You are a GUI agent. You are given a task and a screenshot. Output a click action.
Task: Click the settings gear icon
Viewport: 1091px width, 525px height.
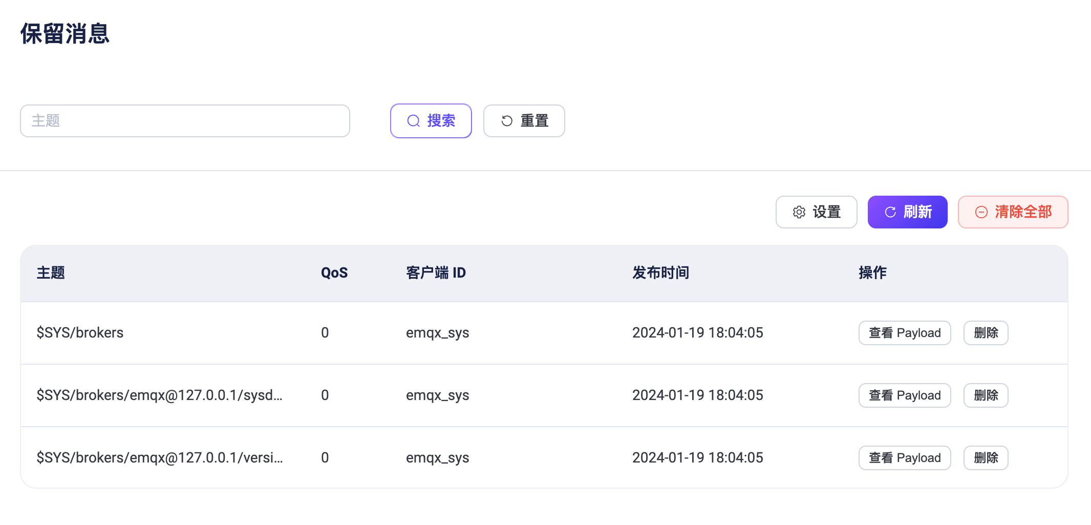pyautogui.click(x=798, y=212)
